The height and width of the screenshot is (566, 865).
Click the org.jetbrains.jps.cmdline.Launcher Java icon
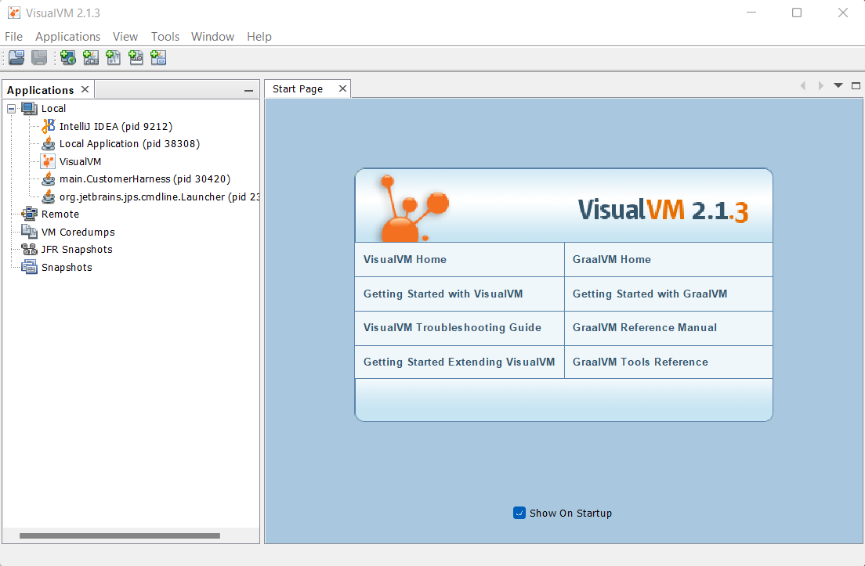[x=49, y=196]
